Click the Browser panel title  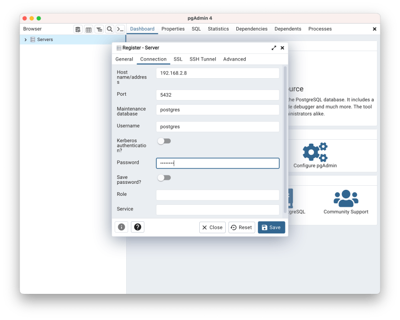coord(33,29)
